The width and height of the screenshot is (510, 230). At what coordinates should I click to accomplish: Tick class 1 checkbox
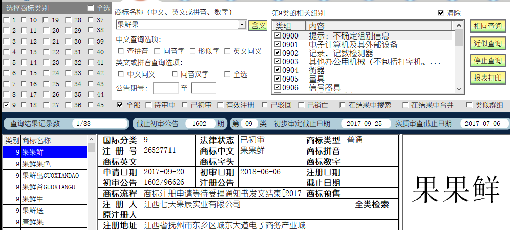click(6, 20)
